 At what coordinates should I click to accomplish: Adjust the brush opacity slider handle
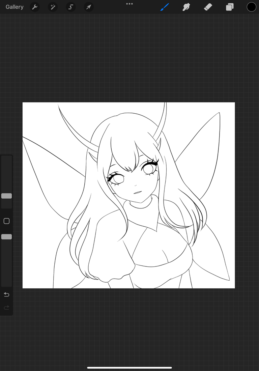tap(7, 237)
